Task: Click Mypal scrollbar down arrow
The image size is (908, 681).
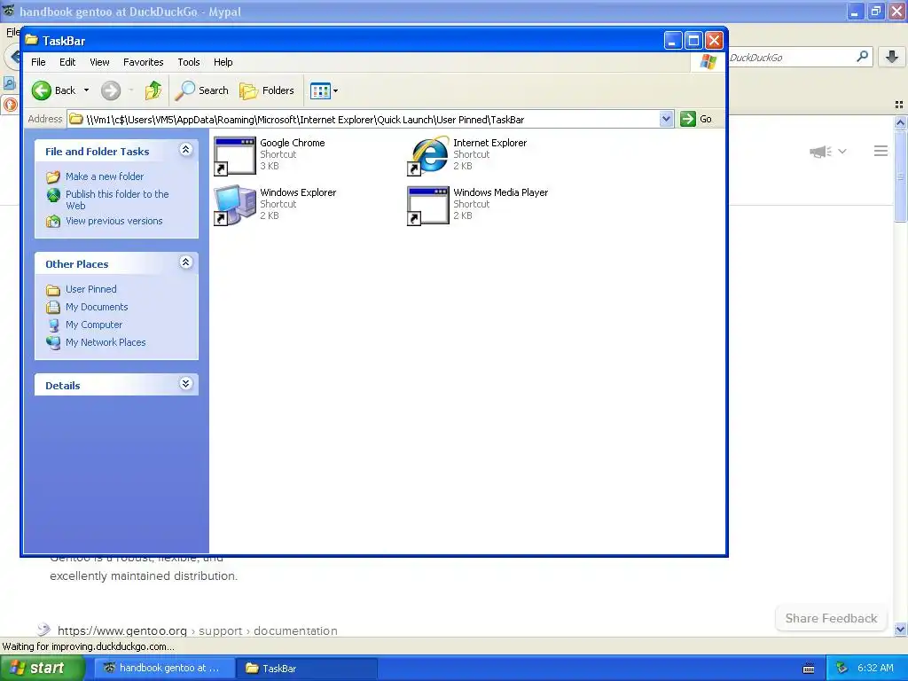Action: (x=900, y=630)
